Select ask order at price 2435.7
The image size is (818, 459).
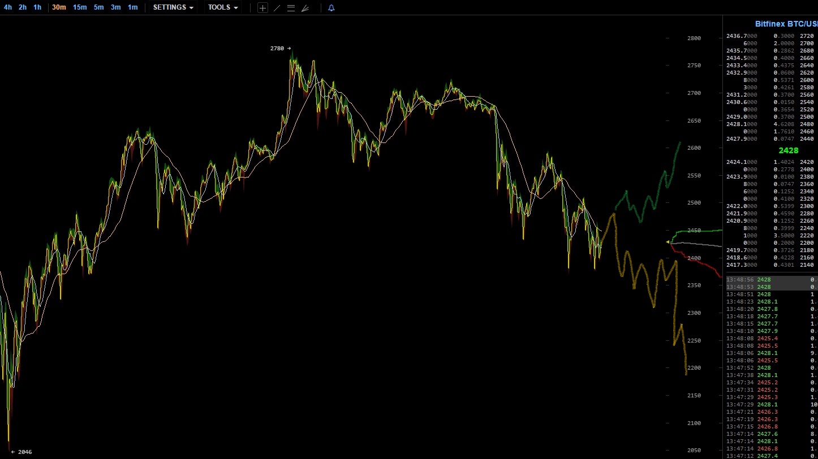[770, 51]
